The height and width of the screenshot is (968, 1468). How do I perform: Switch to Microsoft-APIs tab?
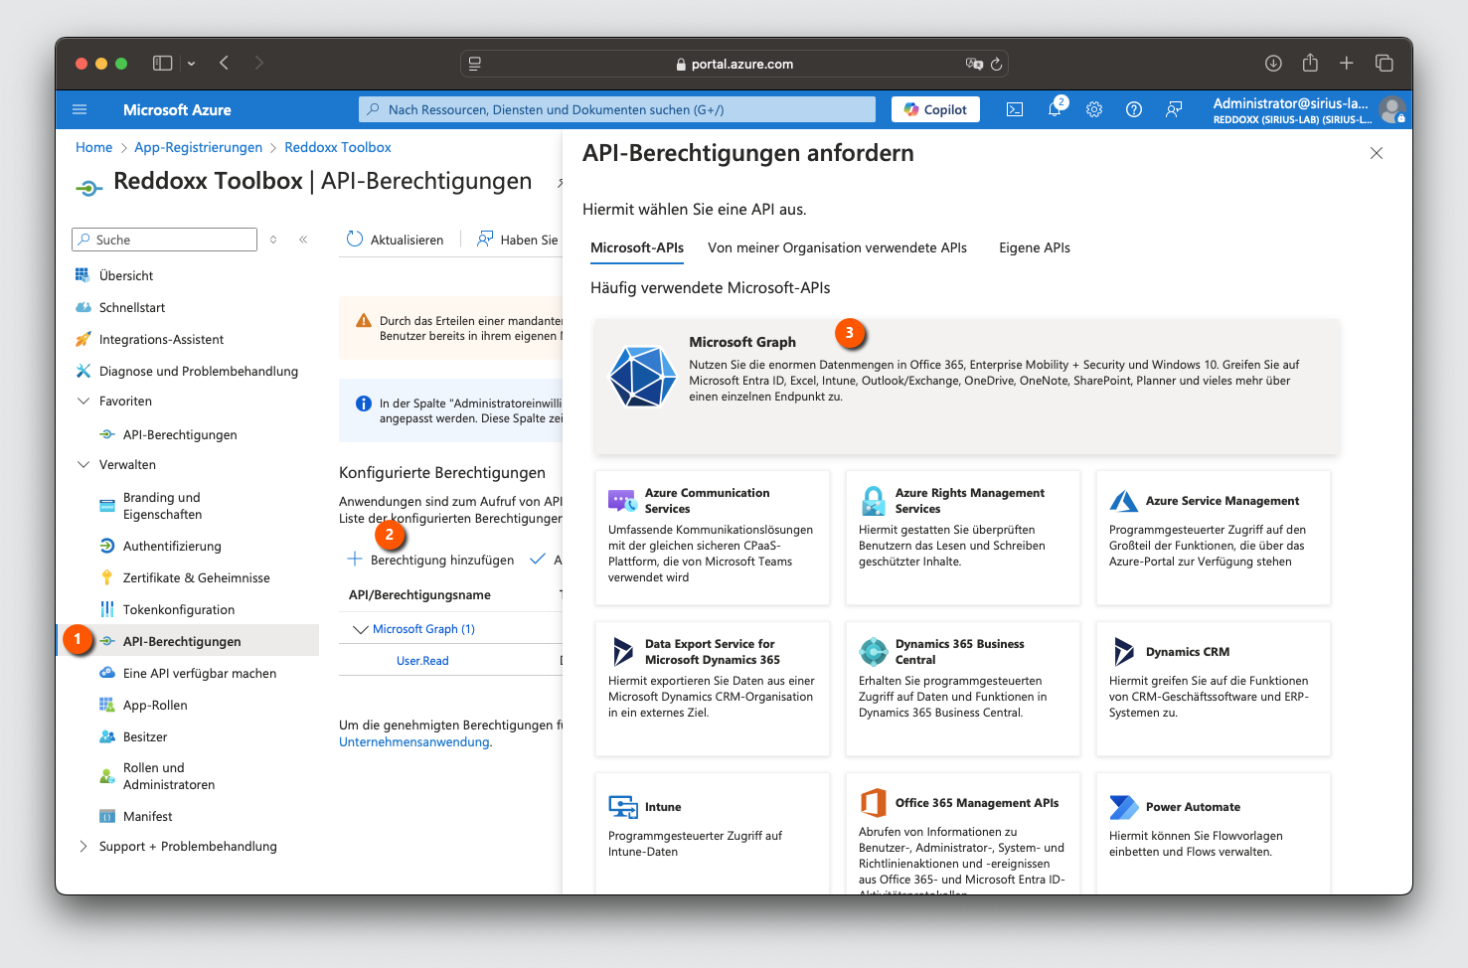click(x=637, y=247)
